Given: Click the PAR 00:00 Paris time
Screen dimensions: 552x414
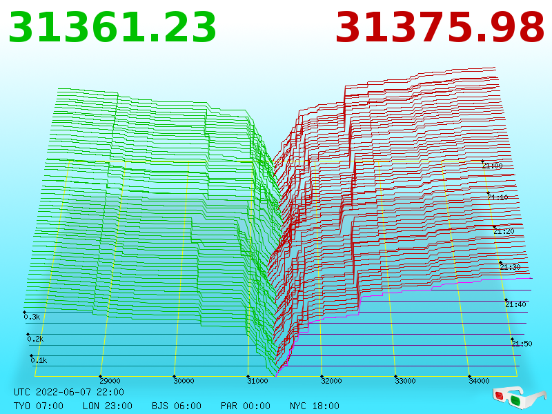Looking at the screenshot, I should (246, 406).
